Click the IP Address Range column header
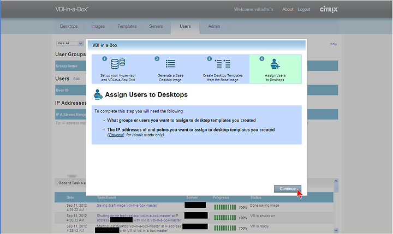The height and width of the screenshot is (234, 393). 71,115
